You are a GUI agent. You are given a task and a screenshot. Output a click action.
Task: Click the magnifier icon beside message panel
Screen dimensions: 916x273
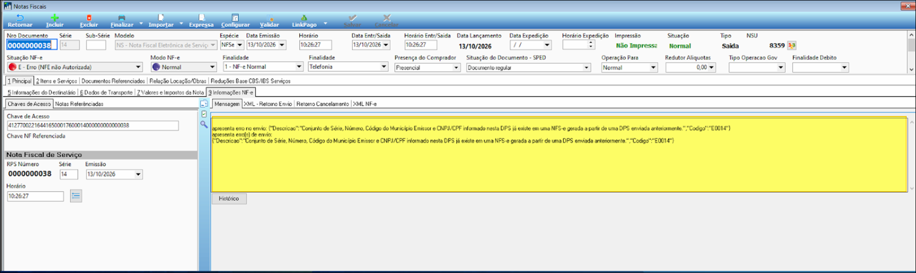point(204,124)
